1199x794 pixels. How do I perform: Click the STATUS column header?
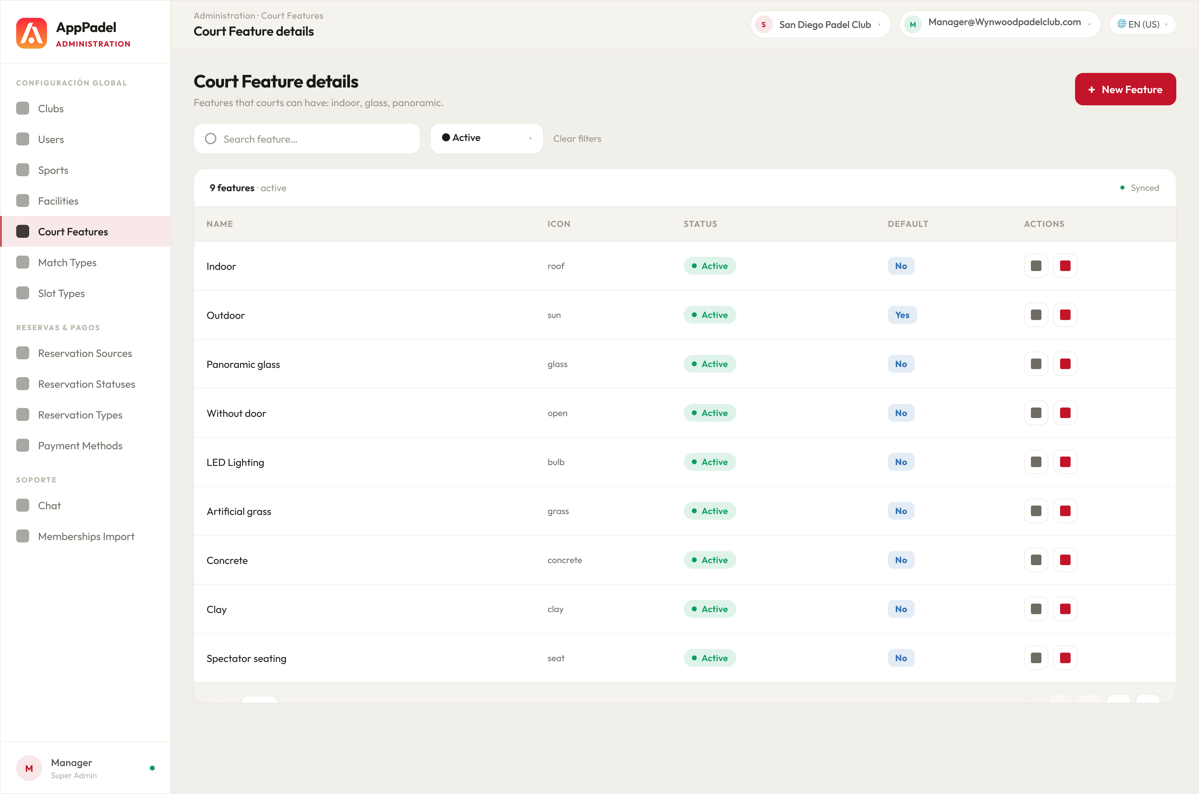(700, 224)
